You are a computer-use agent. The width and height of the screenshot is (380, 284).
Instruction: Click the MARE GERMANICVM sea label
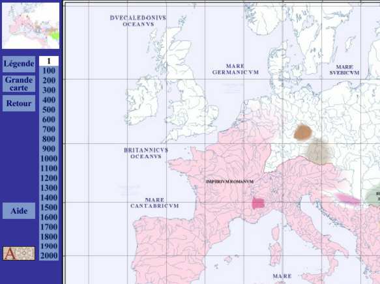point(235,69)
